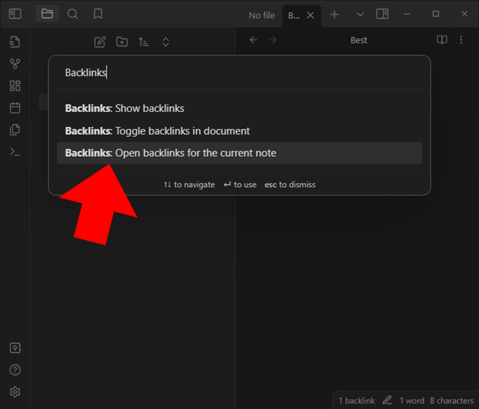Viewport: 479px width, 409px height.
Task: Toggle the right sidebar panel icon
Action: coord(382,14)
